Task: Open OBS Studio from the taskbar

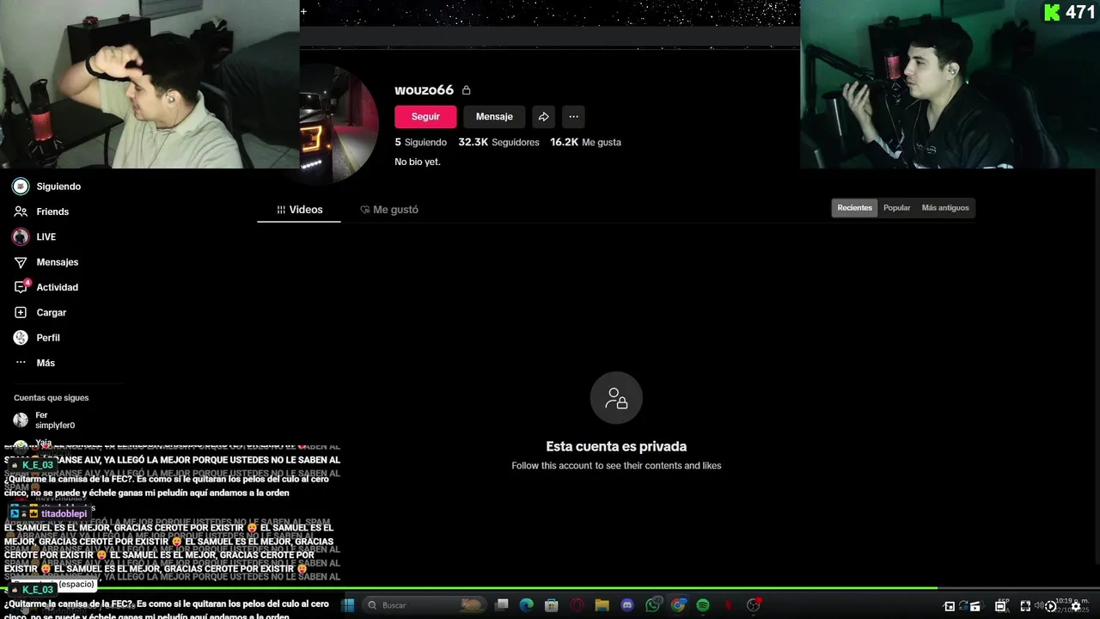Action: coord(754,605)
